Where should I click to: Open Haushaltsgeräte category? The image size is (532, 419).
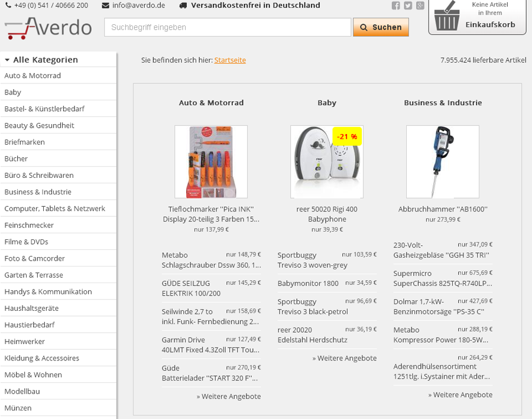coord(59,308)
